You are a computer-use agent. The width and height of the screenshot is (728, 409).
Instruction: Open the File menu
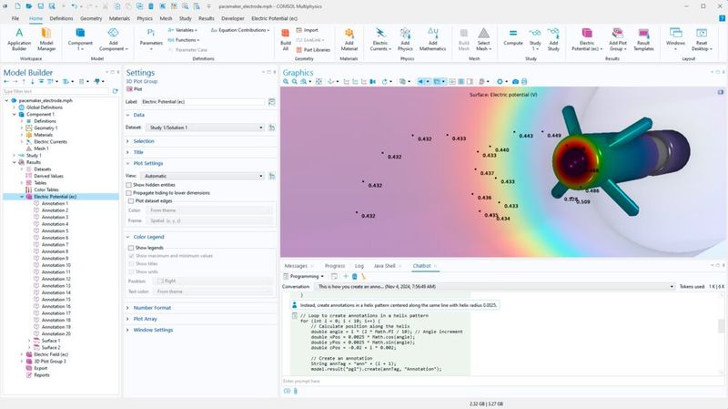15,18
